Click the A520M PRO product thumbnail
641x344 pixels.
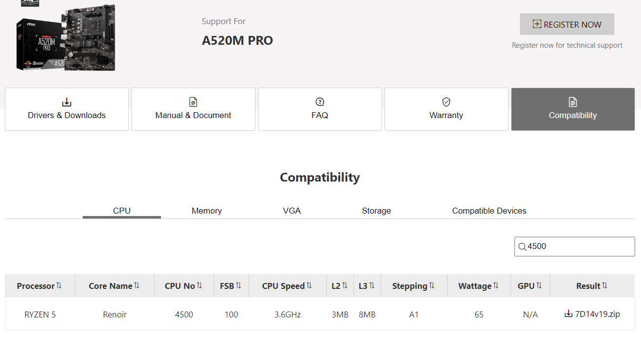(66, 37)
